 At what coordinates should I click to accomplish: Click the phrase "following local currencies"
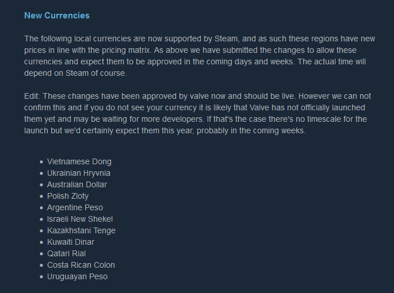point(86,38)
